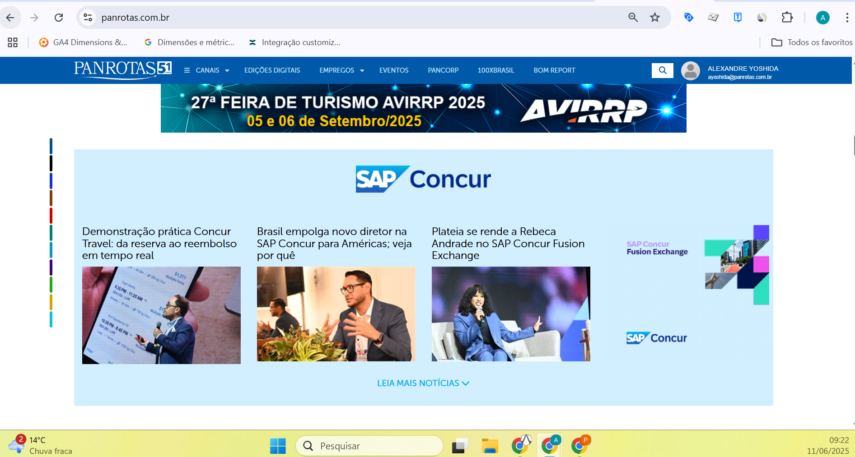Screen dimensions: 855x457
Task: Click the black color bar in side strip
Action: [x=51, y=163]
